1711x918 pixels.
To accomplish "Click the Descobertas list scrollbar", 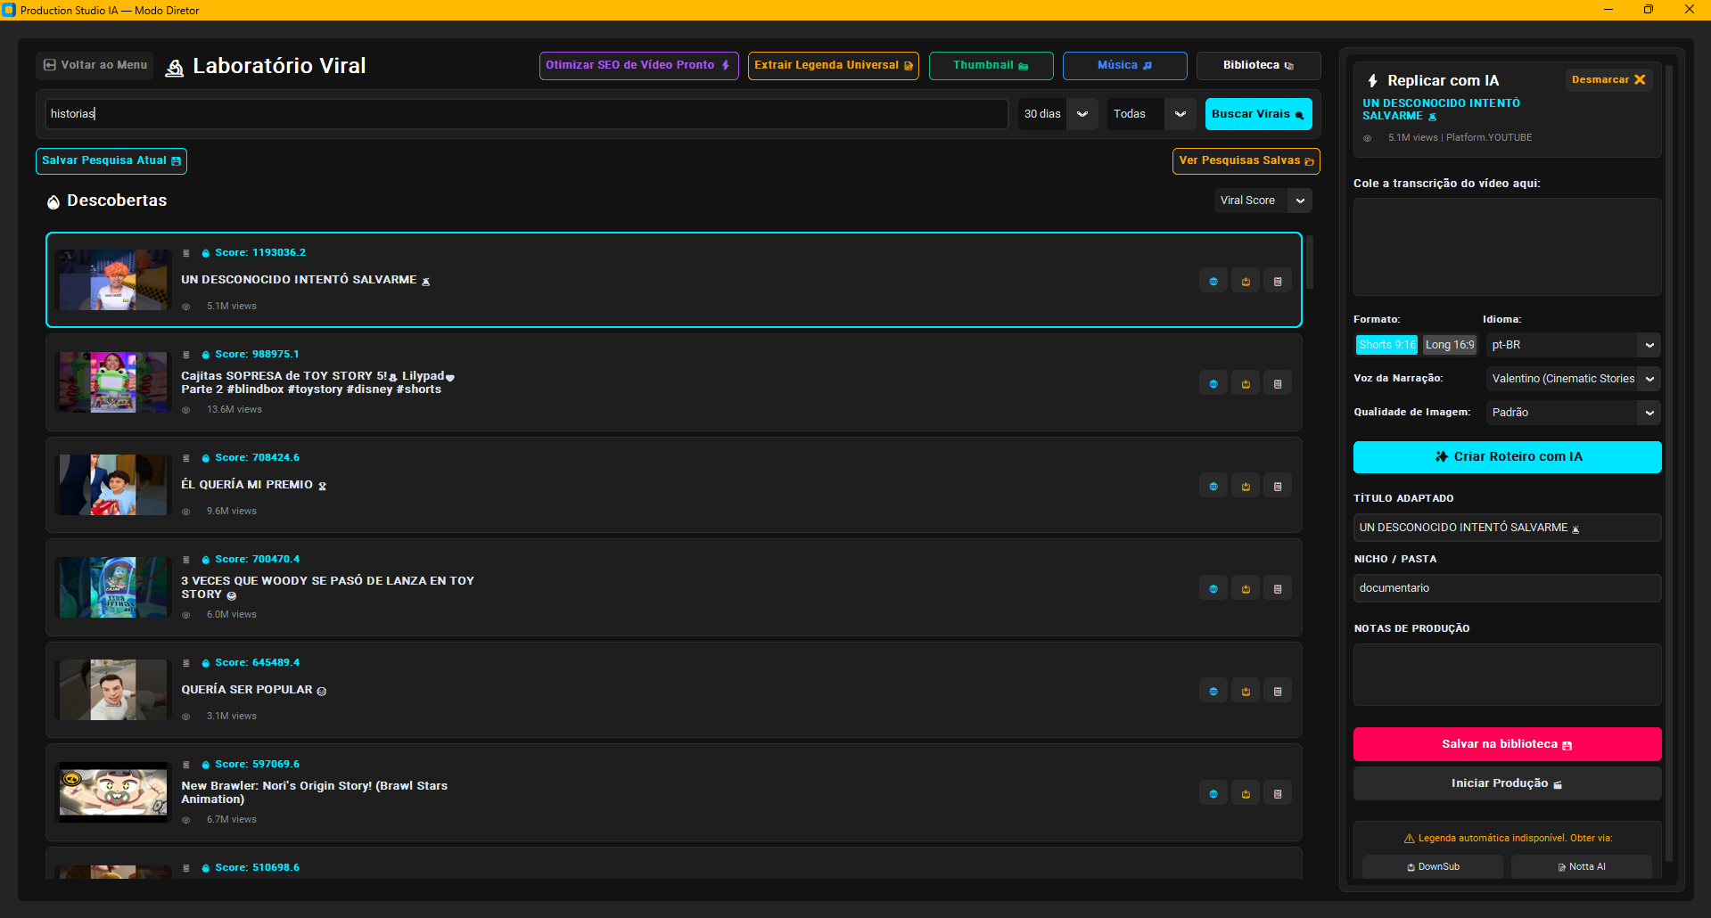I will coord(1309,262).
